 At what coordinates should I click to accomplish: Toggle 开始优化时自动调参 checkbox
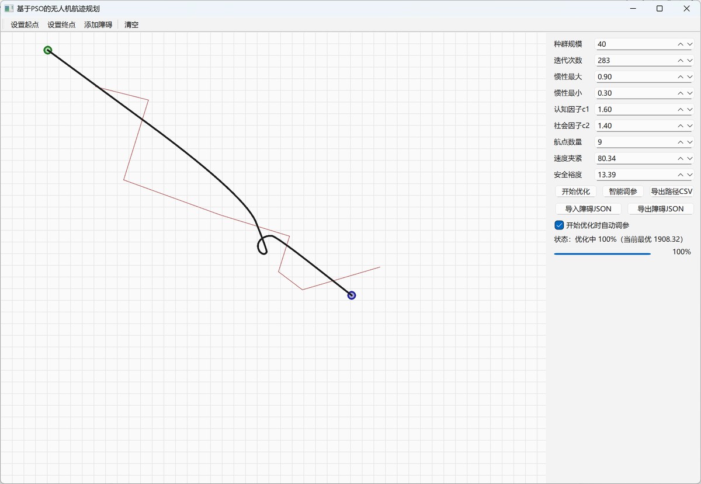[559, 225]
